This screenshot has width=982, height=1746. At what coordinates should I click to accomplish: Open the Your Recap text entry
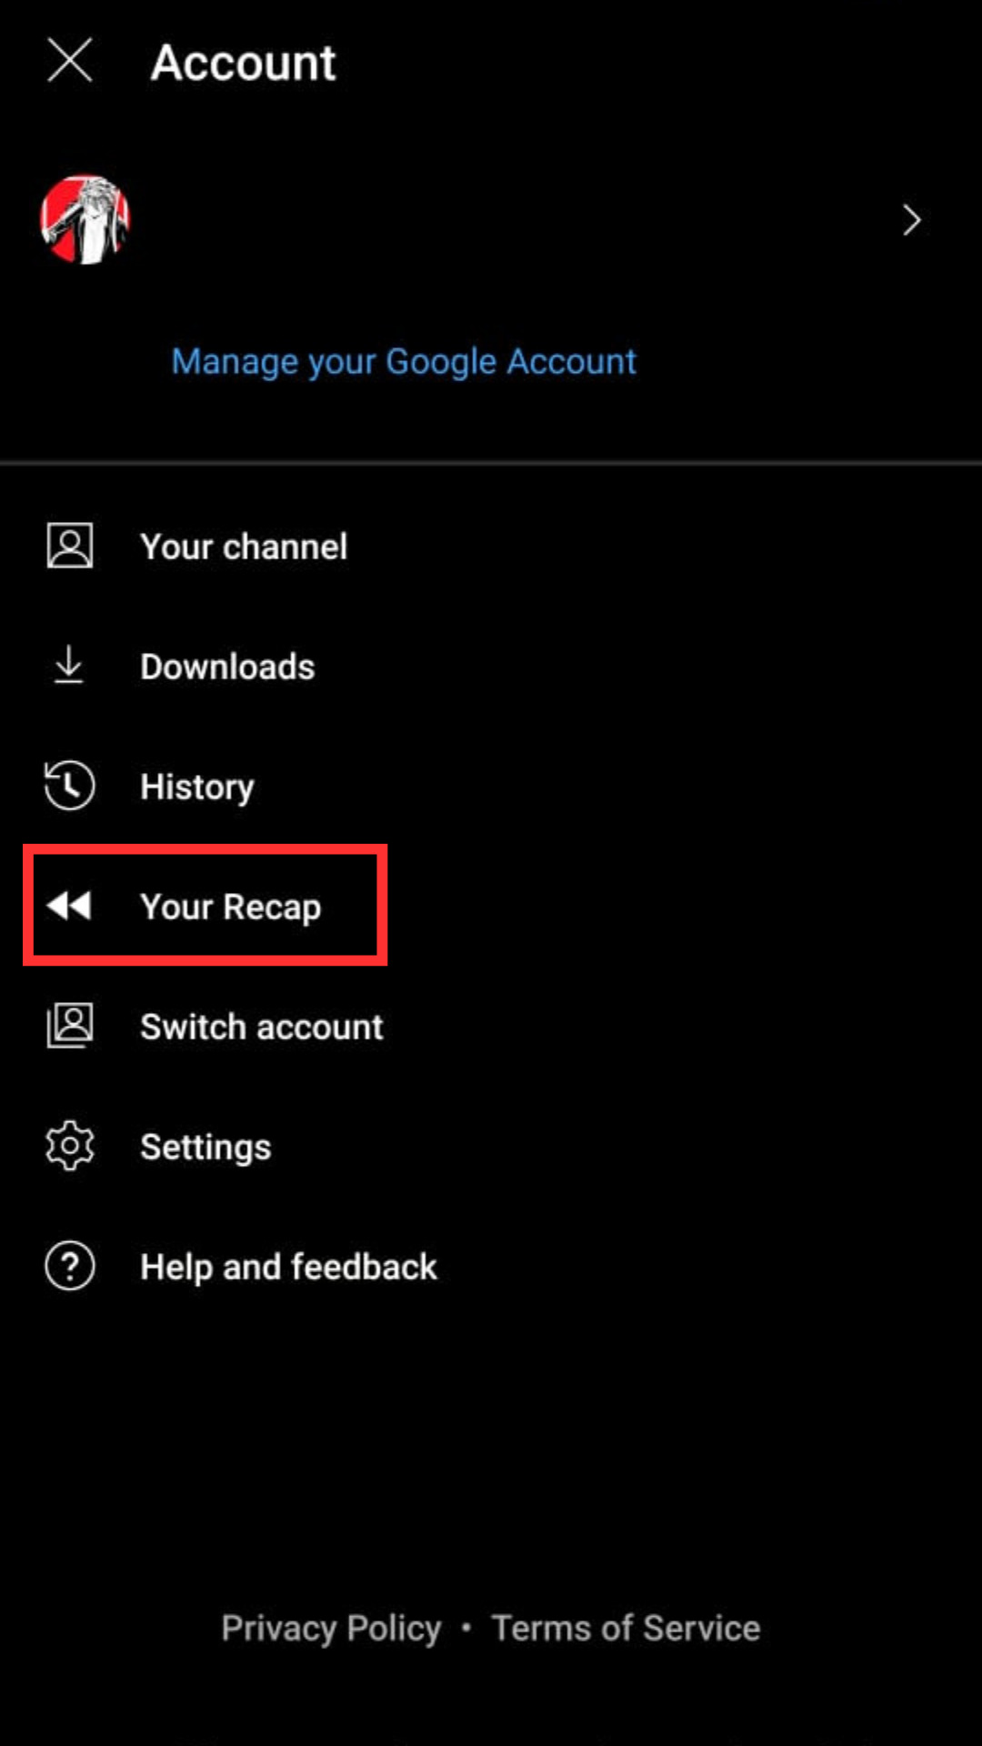tap(231, 908)
